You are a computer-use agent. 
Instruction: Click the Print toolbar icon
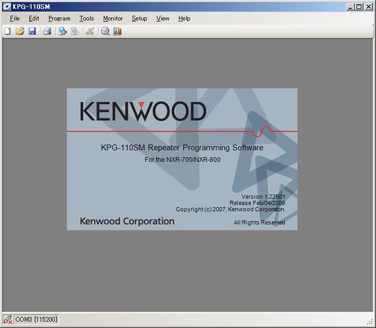47,31
